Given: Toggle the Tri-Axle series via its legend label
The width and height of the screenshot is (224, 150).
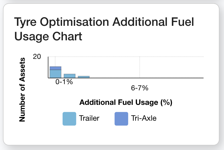Looking at the screenshot, I should 144,118.
